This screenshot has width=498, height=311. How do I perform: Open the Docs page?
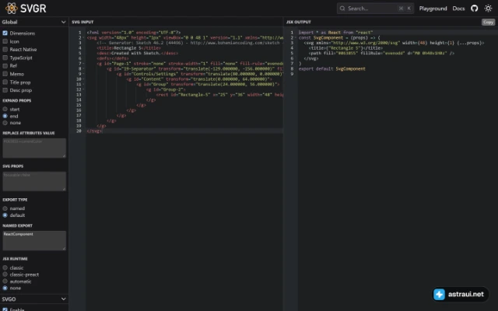pyautogui.click(x=458, y=9)
